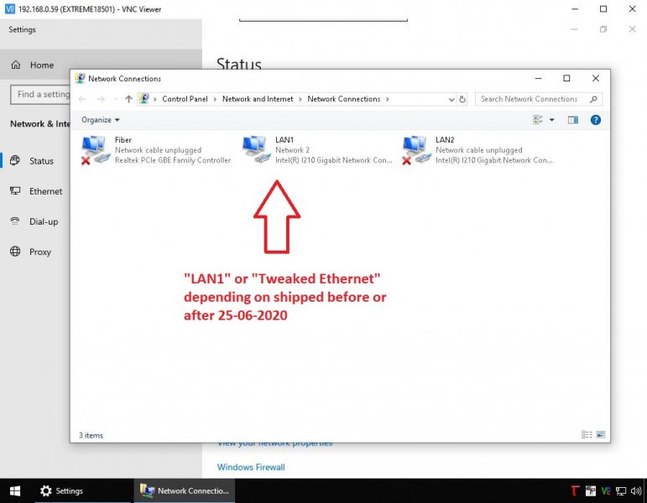647x503 pixels.
Task: Open the Windows Firewall link
Action: pyautogui.click(x=251, y=467)
